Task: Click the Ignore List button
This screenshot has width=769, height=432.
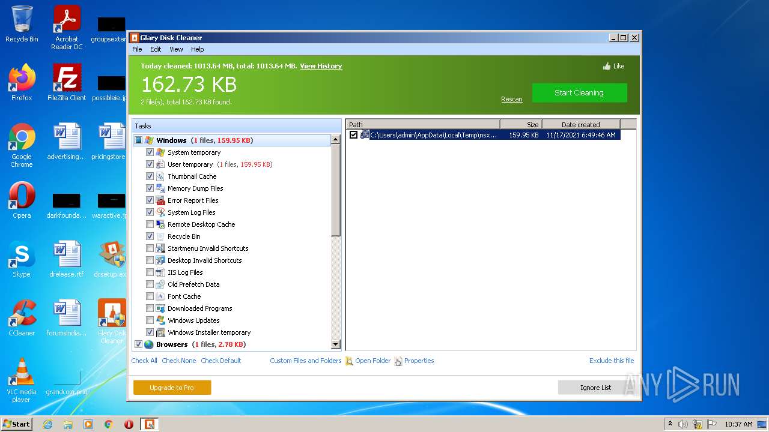Action: click(x=595, y=388)
